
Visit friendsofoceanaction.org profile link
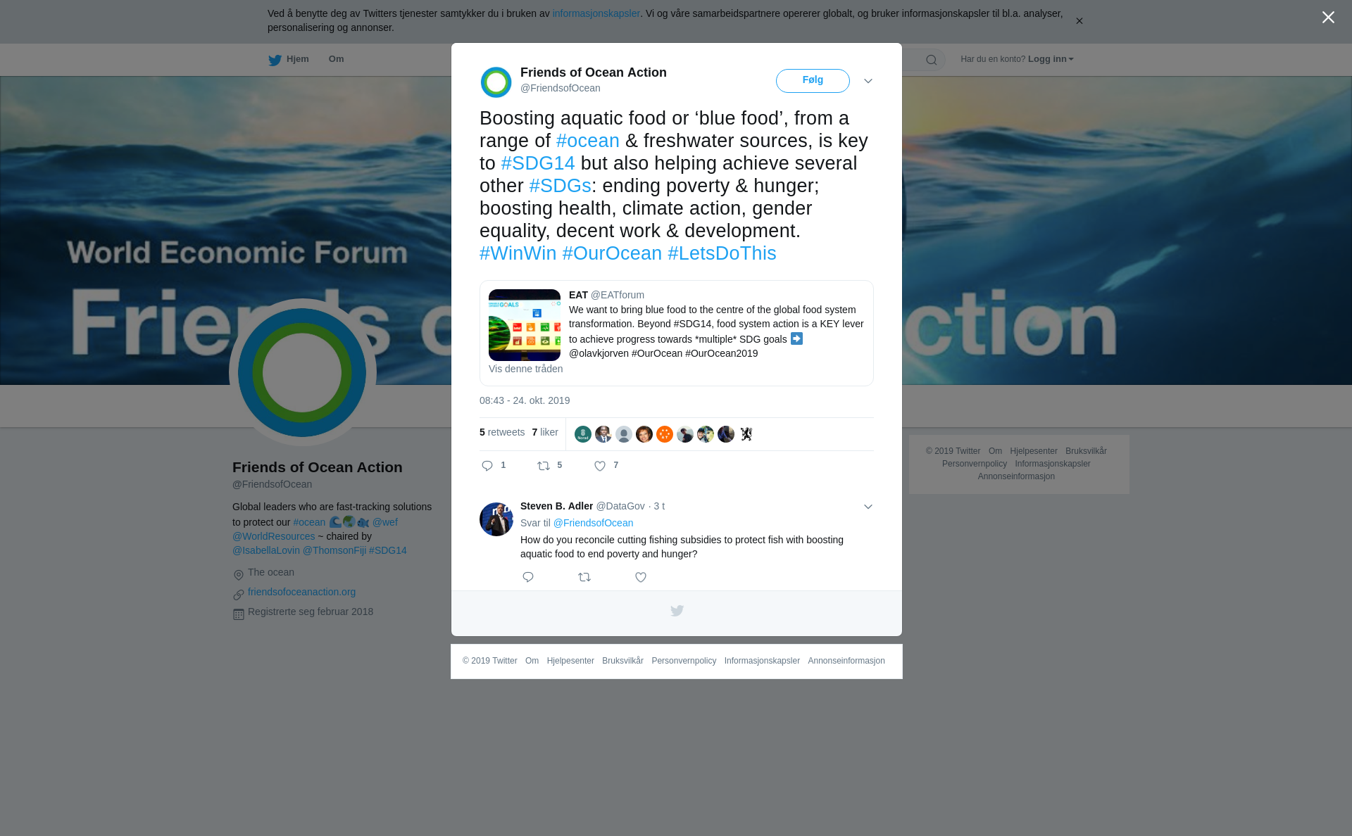301,592
